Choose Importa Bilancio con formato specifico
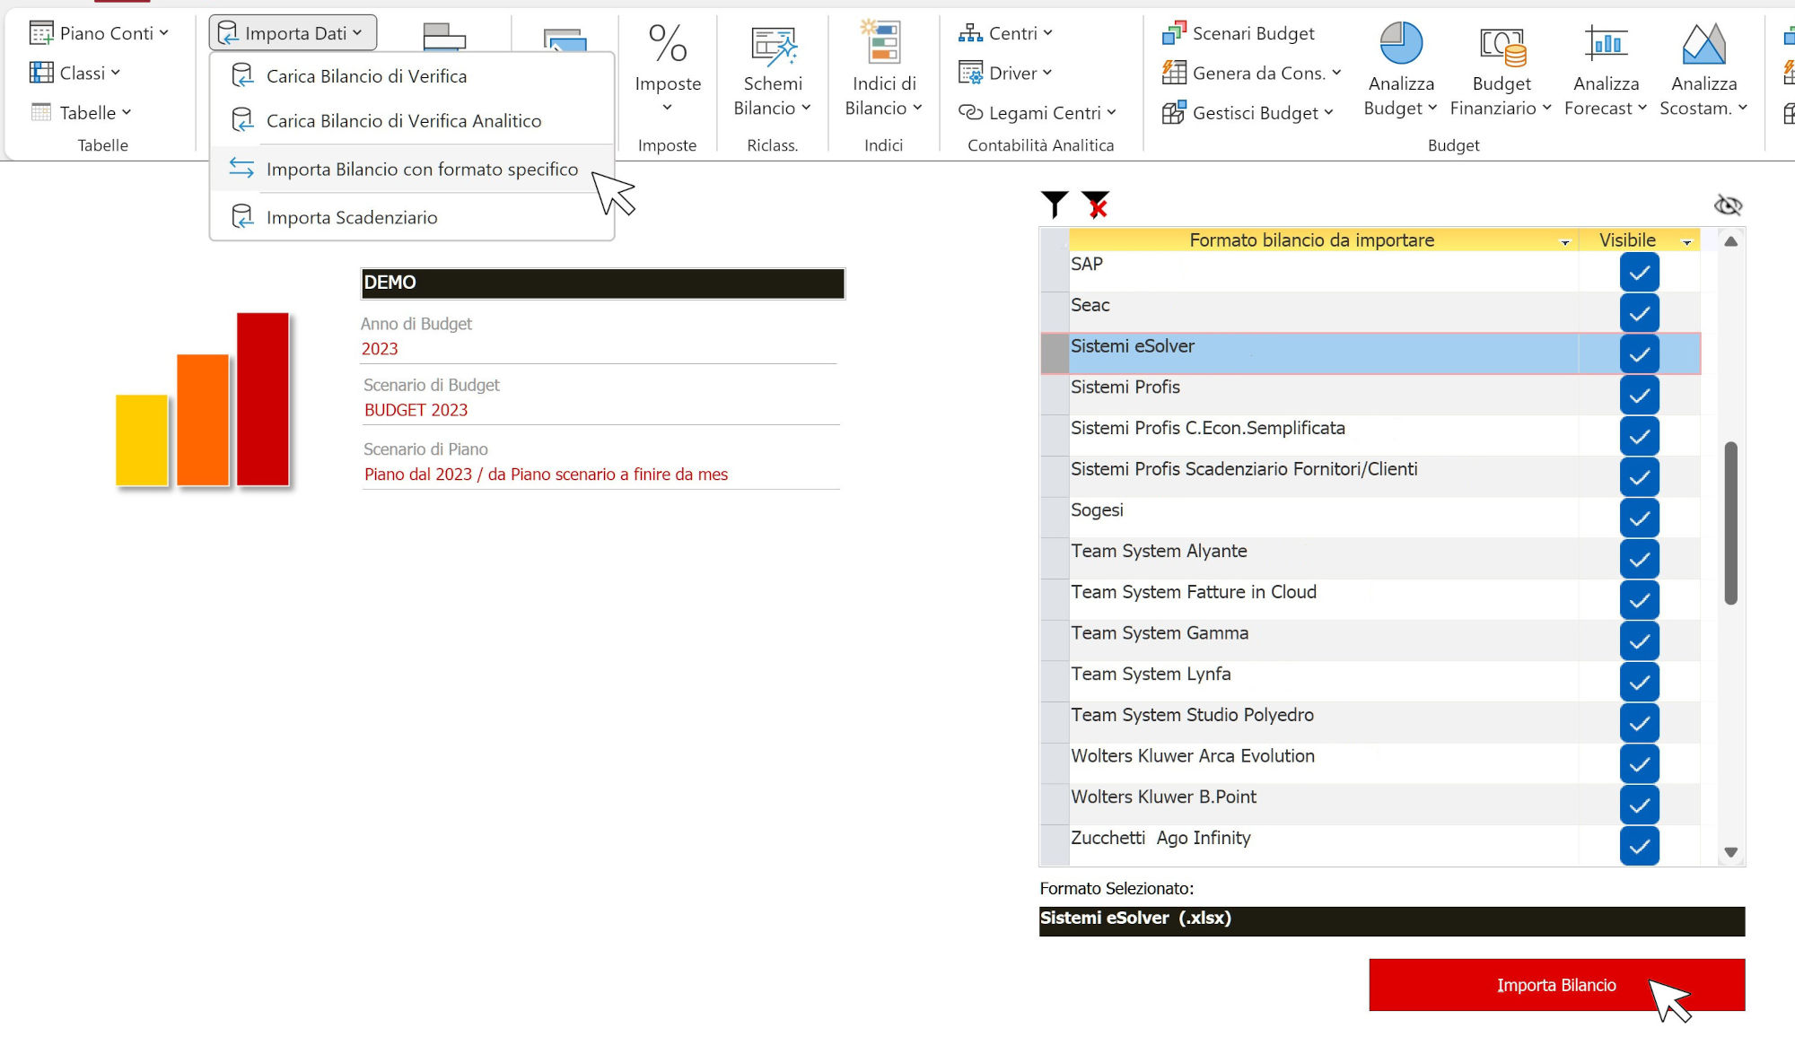The image size is (1795, 1054). point(412,169)
